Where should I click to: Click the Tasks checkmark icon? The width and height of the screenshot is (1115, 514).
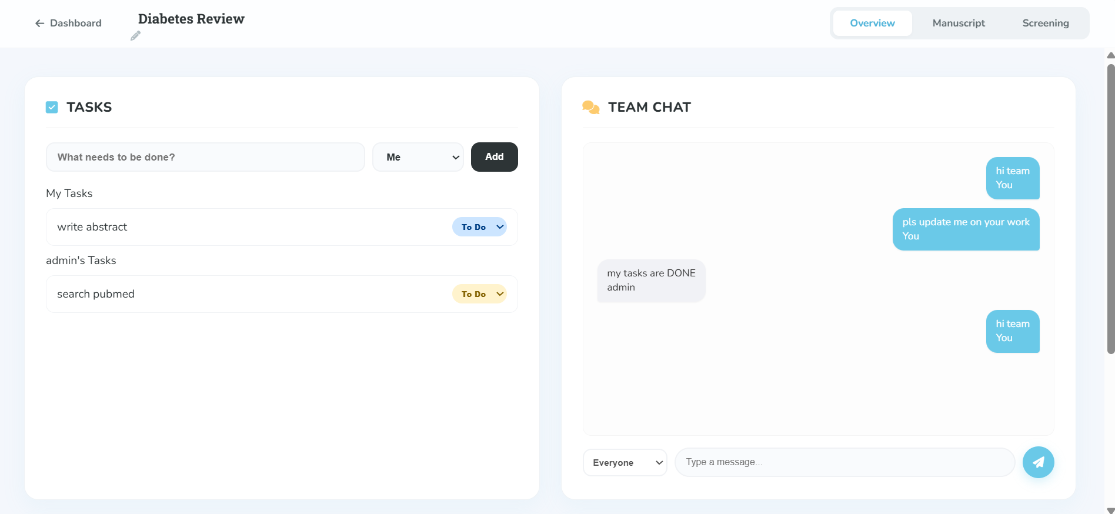tap(52, 107)
